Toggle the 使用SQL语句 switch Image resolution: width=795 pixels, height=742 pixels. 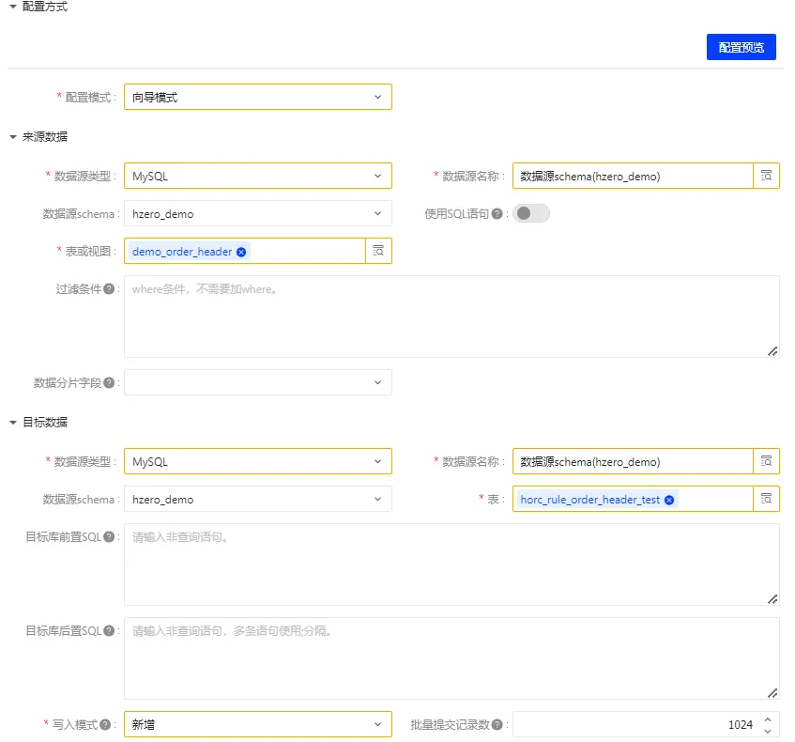coord(531,213)
